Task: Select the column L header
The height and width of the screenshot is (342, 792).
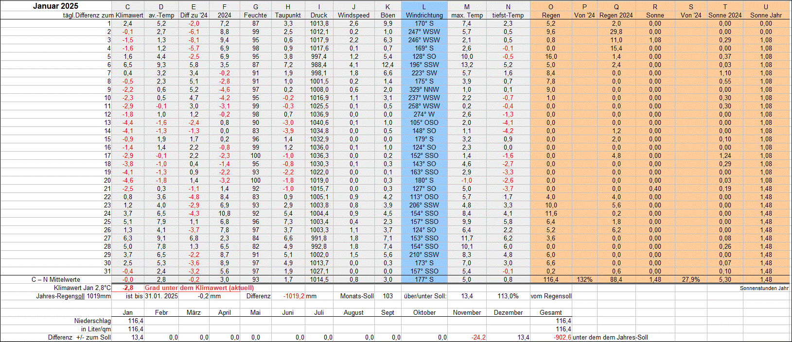Action: [x=424, y=7]
